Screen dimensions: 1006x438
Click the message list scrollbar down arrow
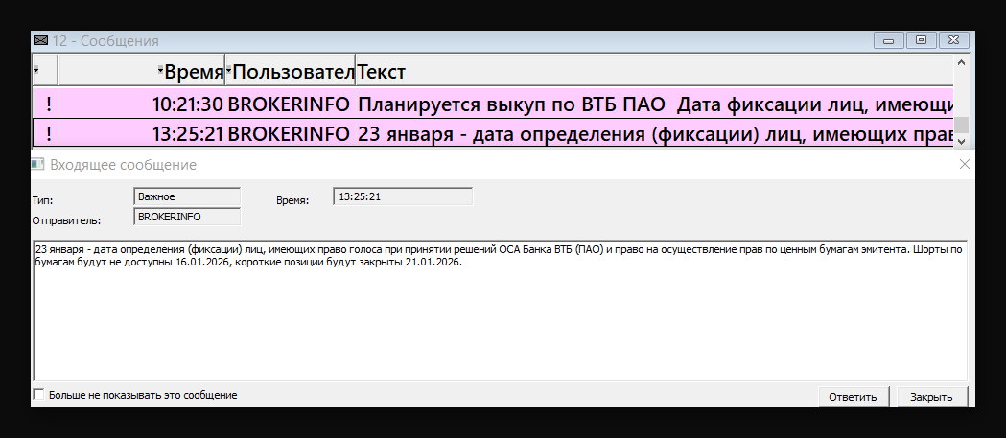tap(961, 141)
